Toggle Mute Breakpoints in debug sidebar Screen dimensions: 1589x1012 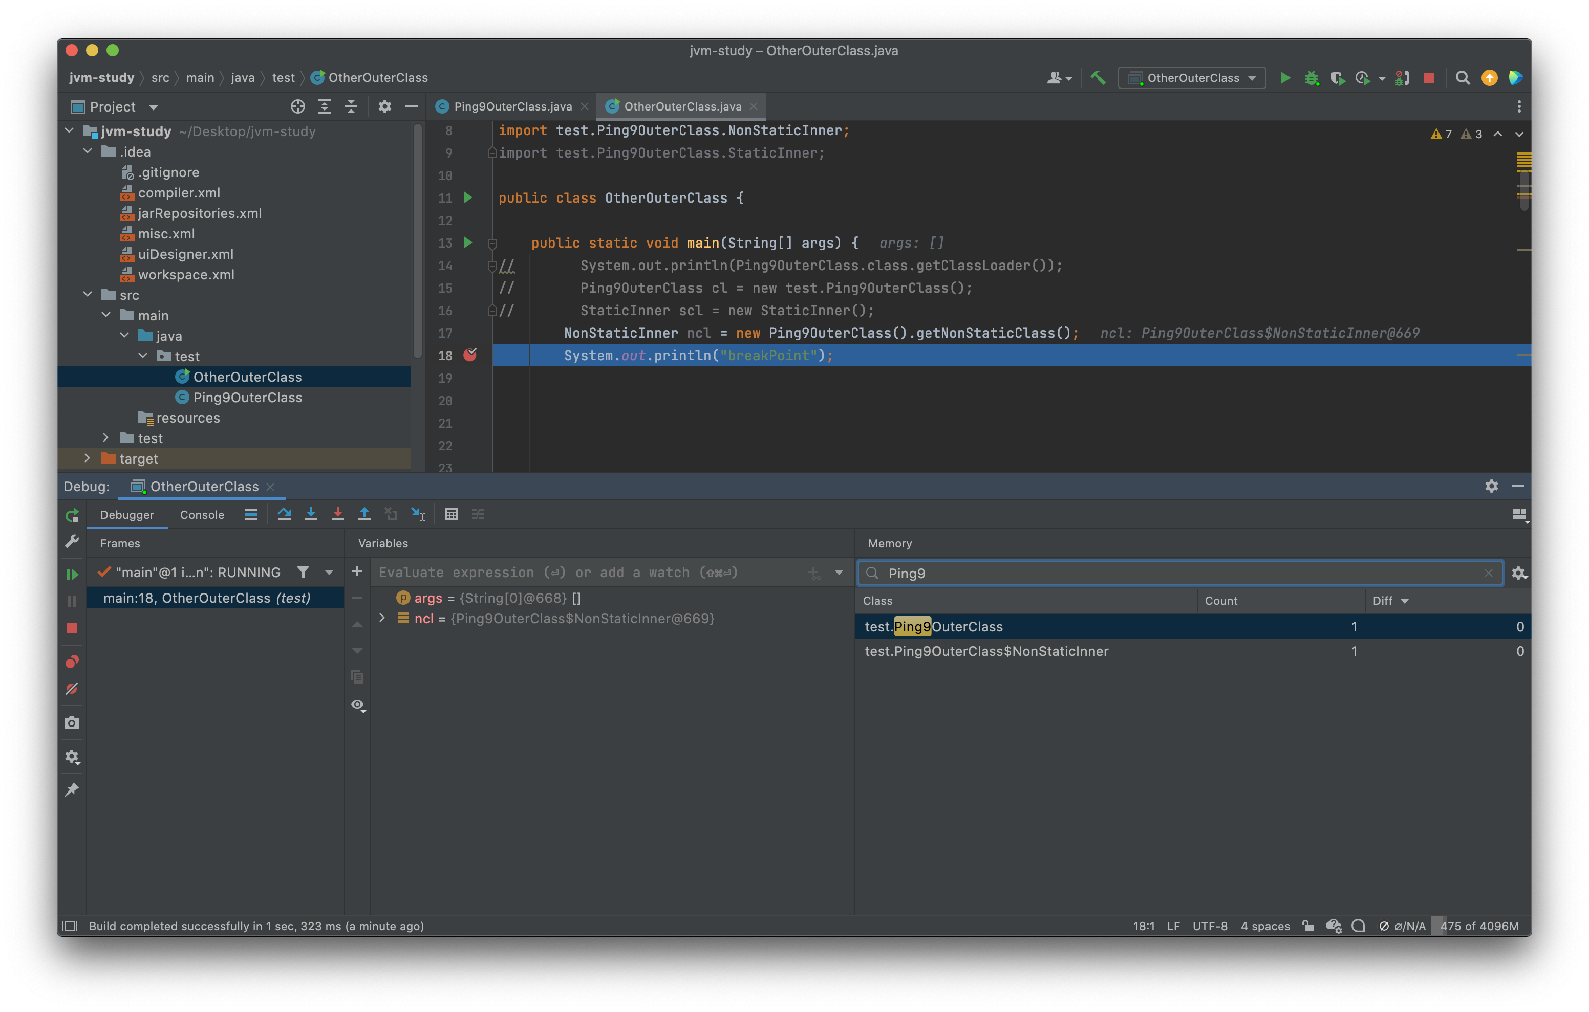(72, 689)
